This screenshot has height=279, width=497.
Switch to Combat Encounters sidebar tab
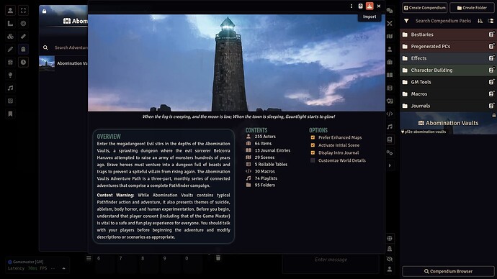pos(390,24)
